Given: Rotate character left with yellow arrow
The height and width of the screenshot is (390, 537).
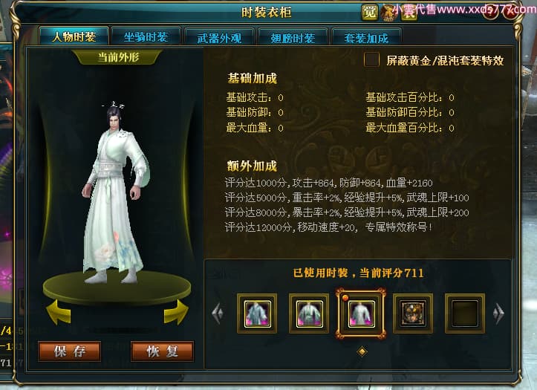Looking at the screenshot, I should pos(59,312).
